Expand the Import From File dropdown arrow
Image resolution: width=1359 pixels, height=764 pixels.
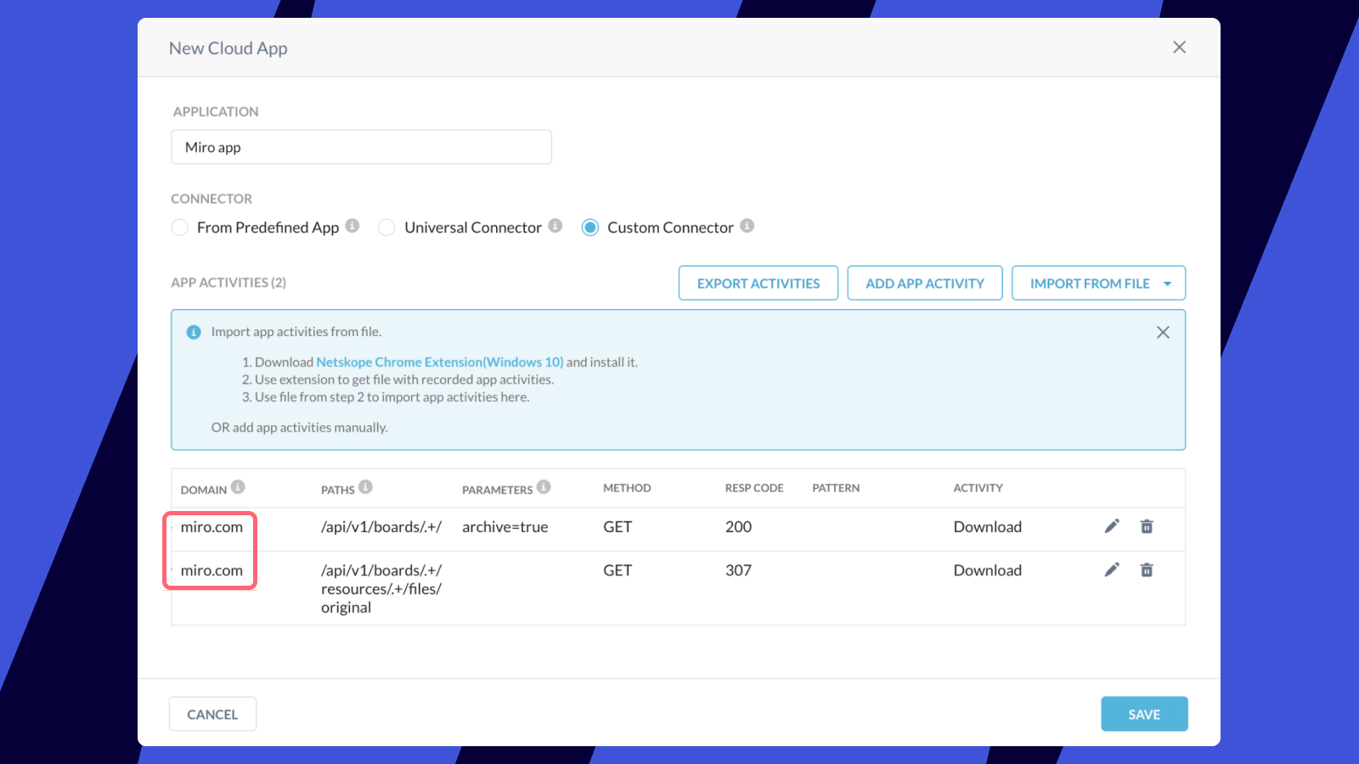click(1168, 284)
